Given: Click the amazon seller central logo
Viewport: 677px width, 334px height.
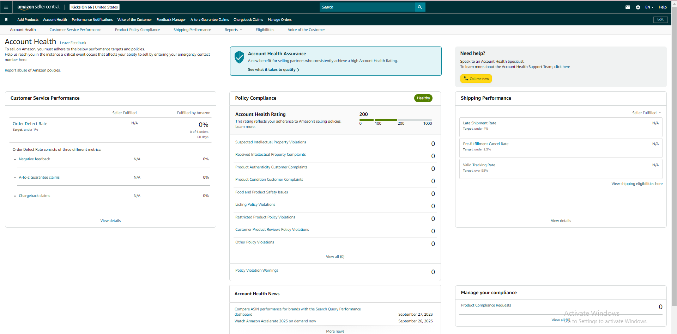Looking at the screenshot, I should pos(38,7).
